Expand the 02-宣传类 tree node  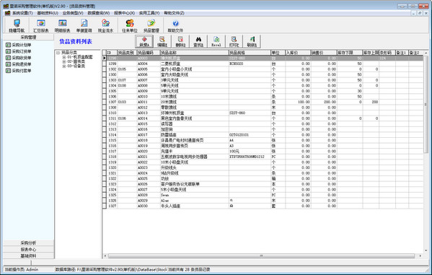[x=64, y=61]
